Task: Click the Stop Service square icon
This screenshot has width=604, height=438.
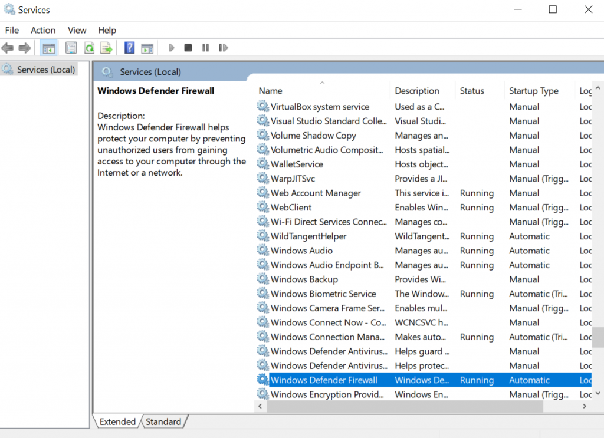Action: 188,48
